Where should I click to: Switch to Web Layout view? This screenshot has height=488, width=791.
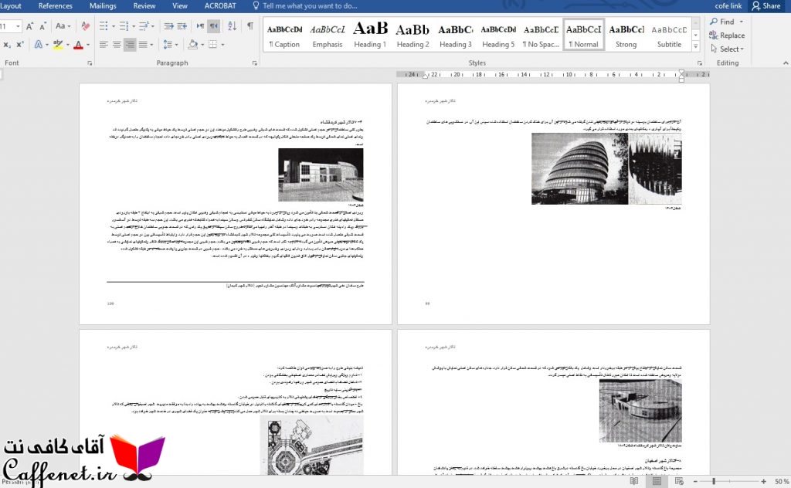679,482
